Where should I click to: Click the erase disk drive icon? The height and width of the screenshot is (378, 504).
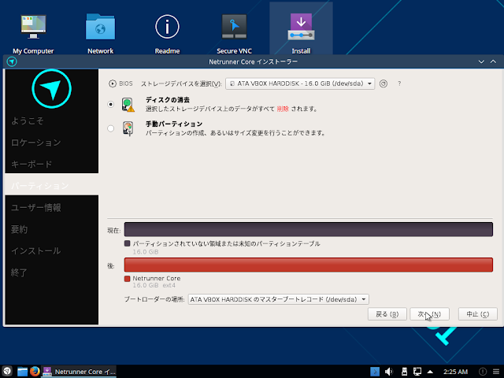click(128, 105)
